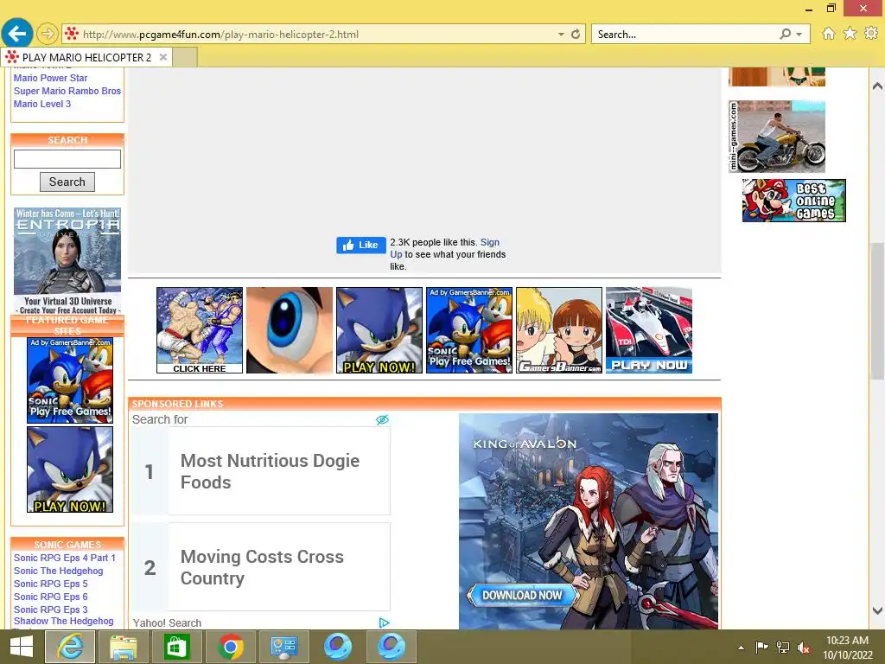The width and height of the screenshot is (885, 664).
Task: Open File Explorer from taskbar
Action: tap(124, 647)
